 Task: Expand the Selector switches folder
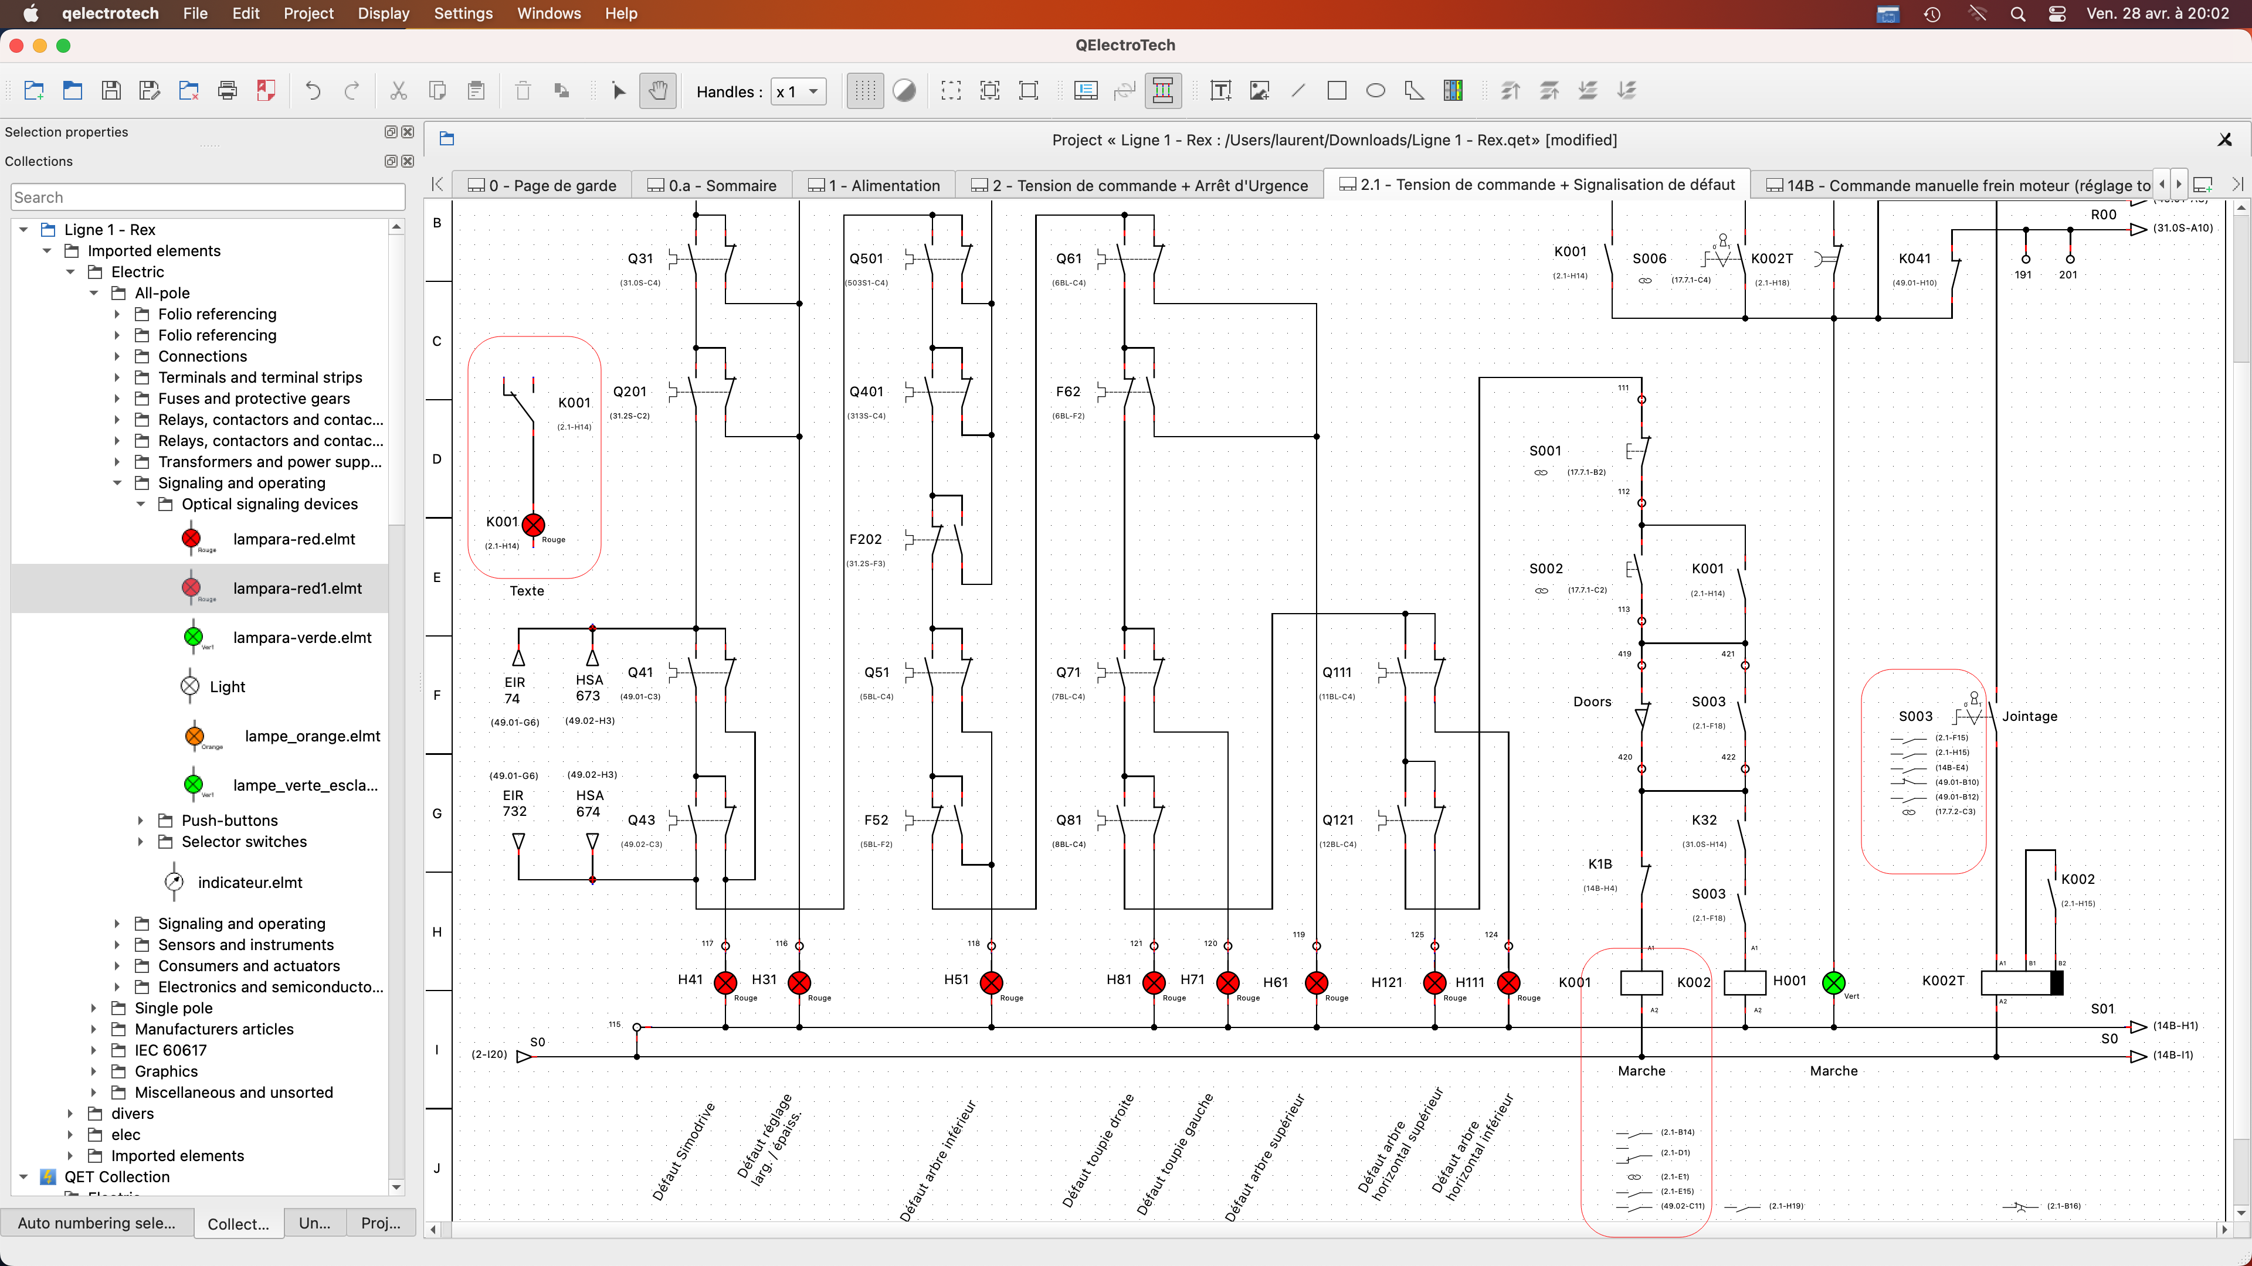pyautogui.click(x=141, y=842)
